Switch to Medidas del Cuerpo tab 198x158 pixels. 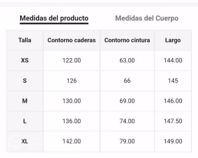[147, 18]
